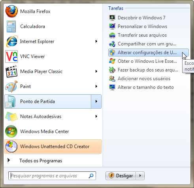
Task: Click the Desligar button
Action: tap(121, 176)
